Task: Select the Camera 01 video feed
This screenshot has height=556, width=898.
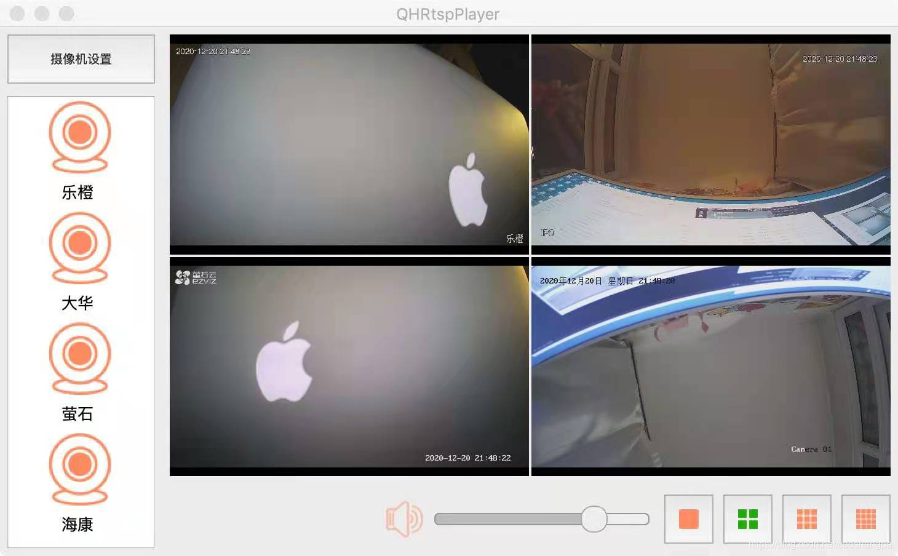Action: [x=711, y=367]
